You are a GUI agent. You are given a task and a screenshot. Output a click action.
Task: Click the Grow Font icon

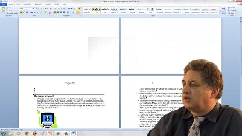coord(39,9)
